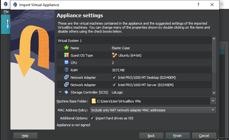Click the VirtualBox icon in main window behind
This screenshot has height=140, width=229.
point(6,4)
